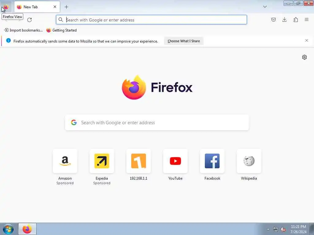
Task: Click the blue info icon in the notification
Action: pos(8,41)
